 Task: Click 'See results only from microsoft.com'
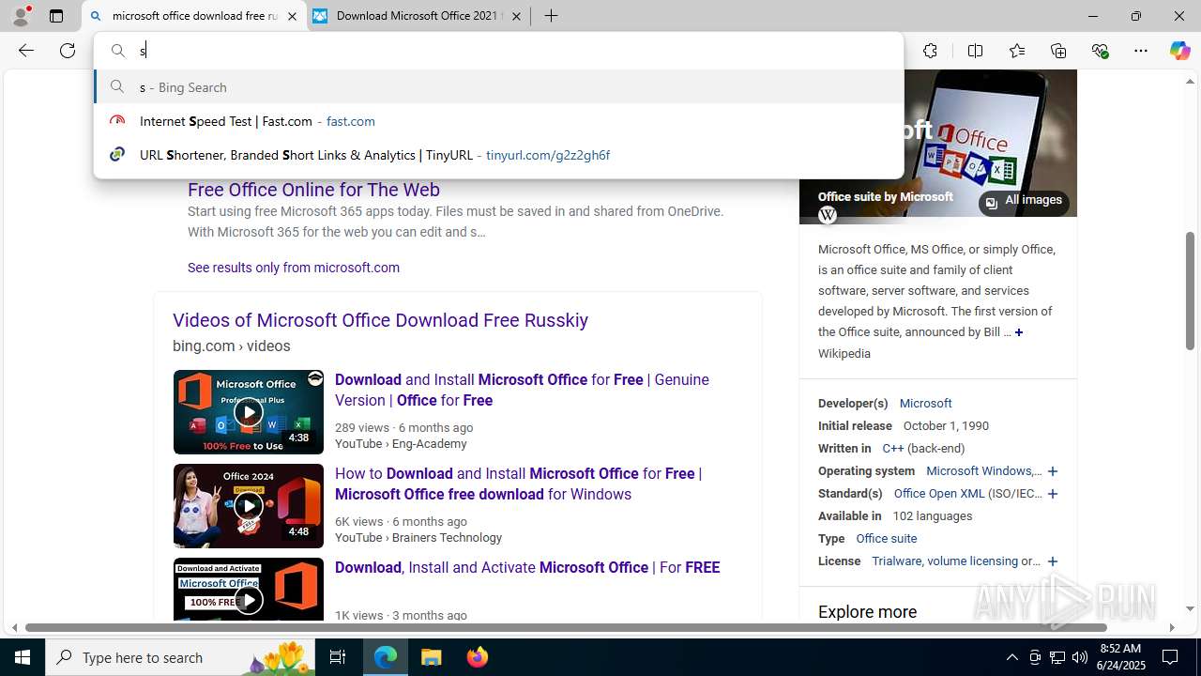[x=294, y=268]
